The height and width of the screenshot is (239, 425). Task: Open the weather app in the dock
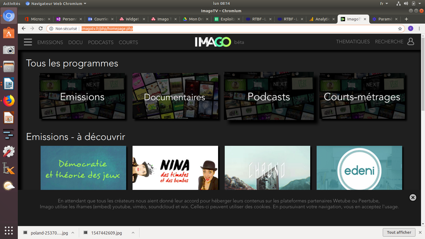coord(9,186)
